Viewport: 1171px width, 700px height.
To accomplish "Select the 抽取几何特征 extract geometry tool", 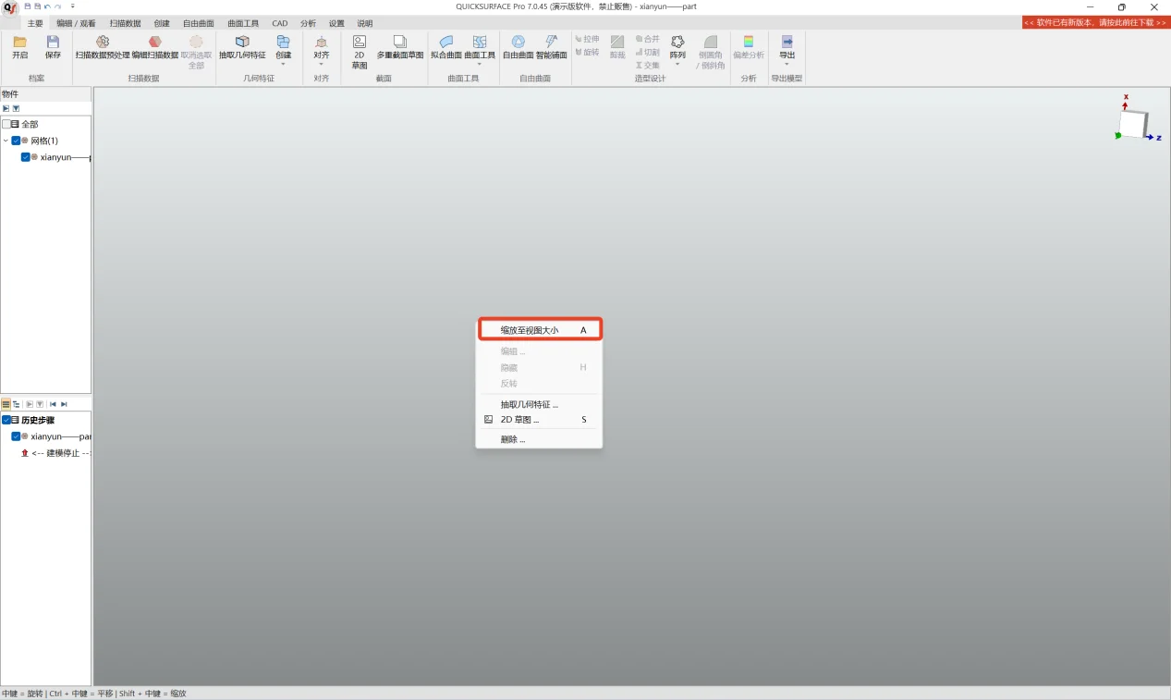I will click(242, 43).
